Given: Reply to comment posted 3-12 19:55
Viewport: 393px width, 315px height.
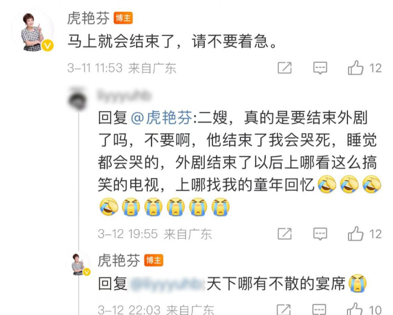Looking at the screenshot, I should pos(320,234).
